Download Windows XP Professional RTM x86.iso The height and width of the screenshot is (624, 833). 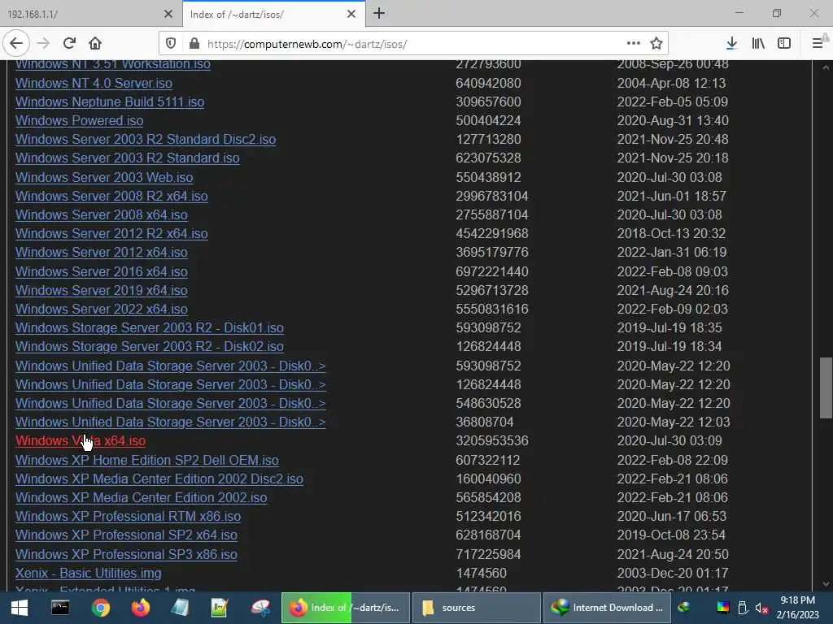(x=128, y=516)
